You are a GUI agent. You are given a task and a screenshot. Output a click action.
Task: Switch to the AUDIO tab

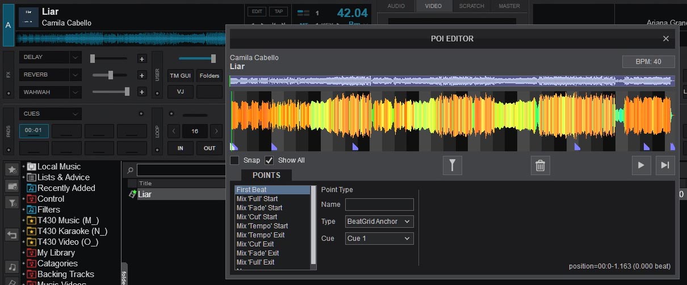[x=396, y=6]
